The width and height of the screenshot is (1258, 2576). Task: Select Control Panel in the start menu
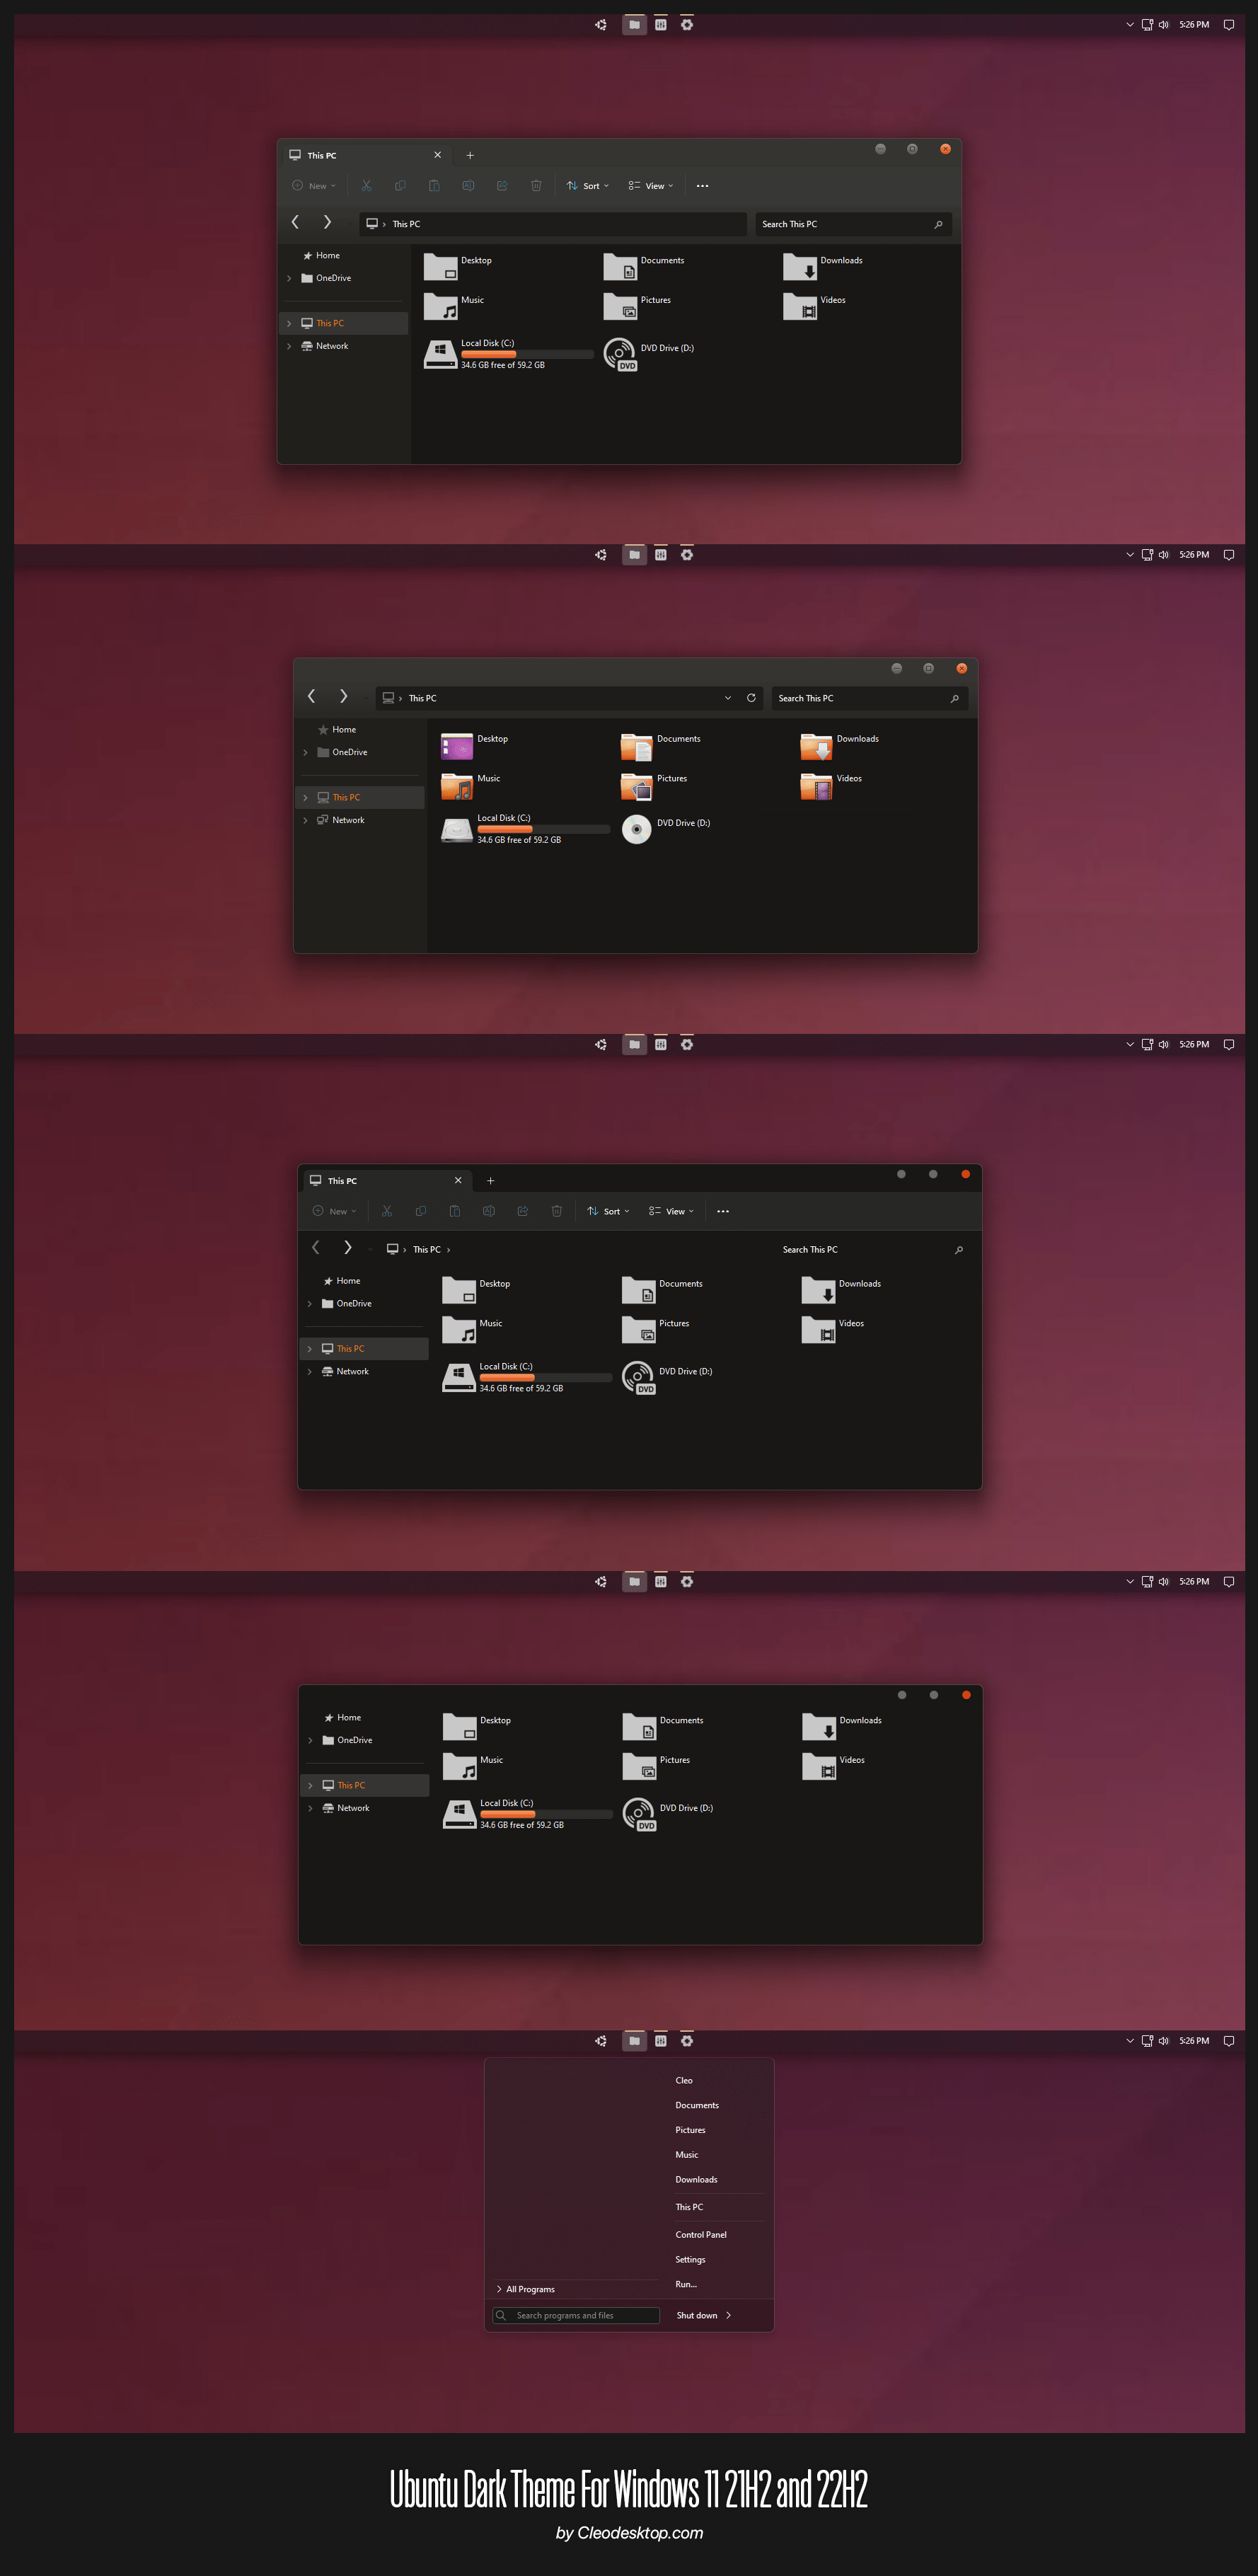coord(700,2234)
